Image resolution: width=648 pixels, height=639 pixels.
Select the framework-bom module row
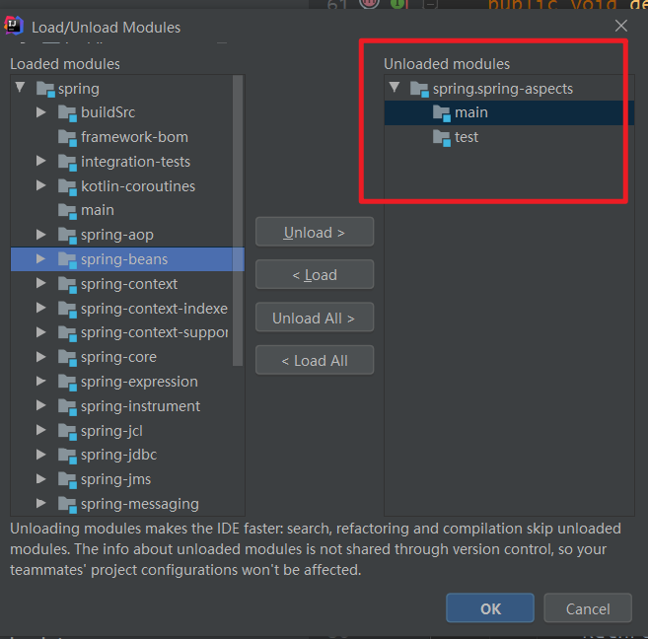pos(127,137)
